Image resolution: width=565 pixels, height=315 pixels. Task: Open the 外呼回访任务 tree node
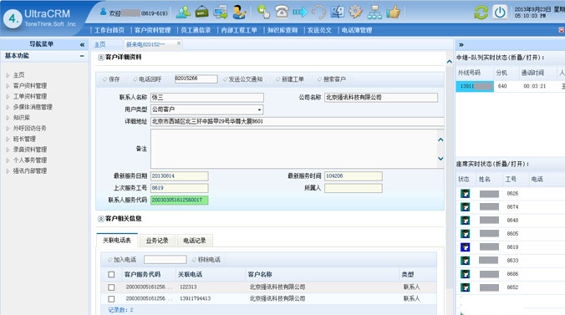click(x=29, y=129)
